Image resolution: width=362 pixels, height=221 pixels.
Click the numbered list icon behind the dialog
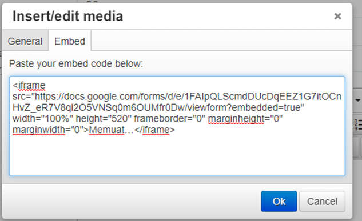coord(358,124)
